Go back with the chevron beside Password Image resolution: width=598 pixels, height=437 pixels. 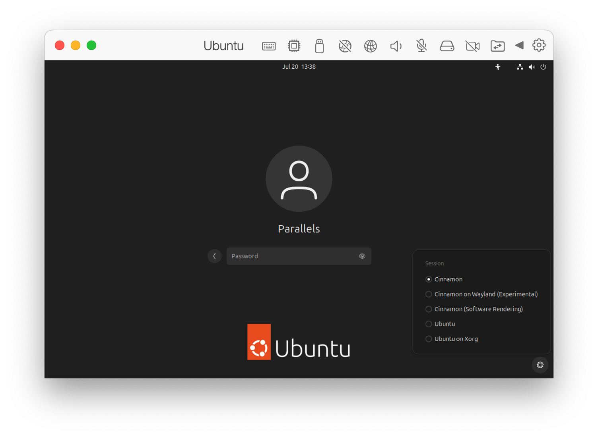[x=214, y=256]
